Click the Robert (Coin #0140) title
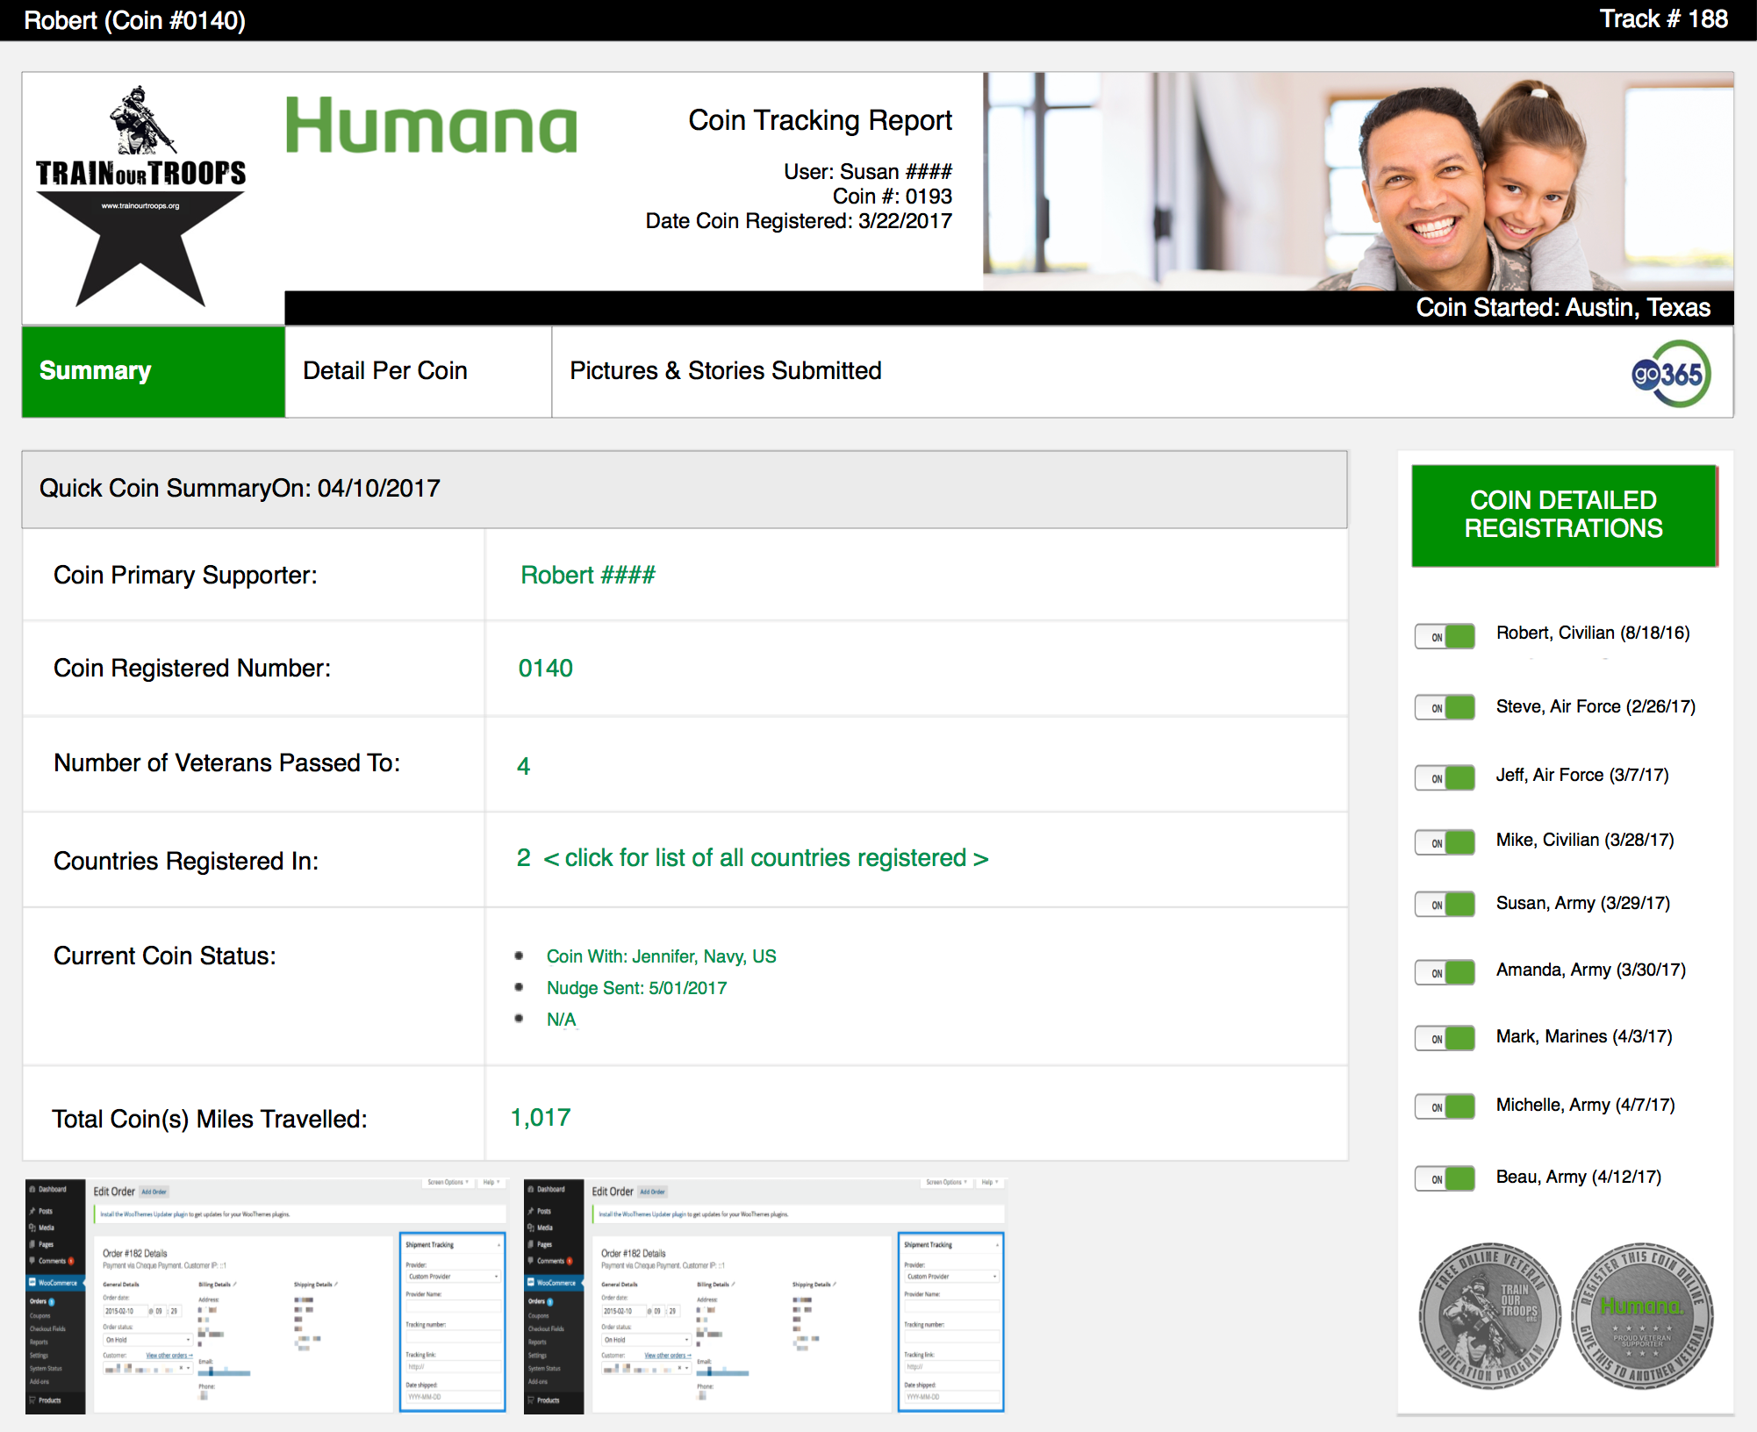Screen dimensions: 1757x1432 tap(135, 20)
